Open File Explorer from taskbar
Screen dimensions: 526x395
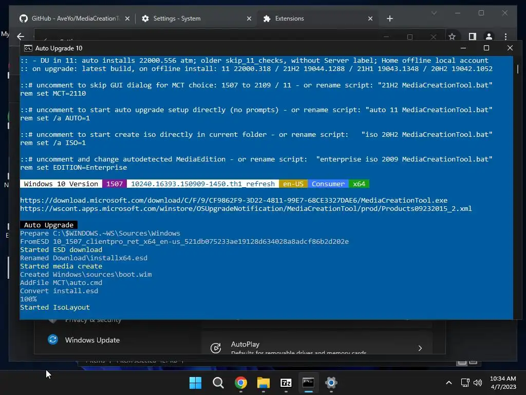[x=264, y=383]
